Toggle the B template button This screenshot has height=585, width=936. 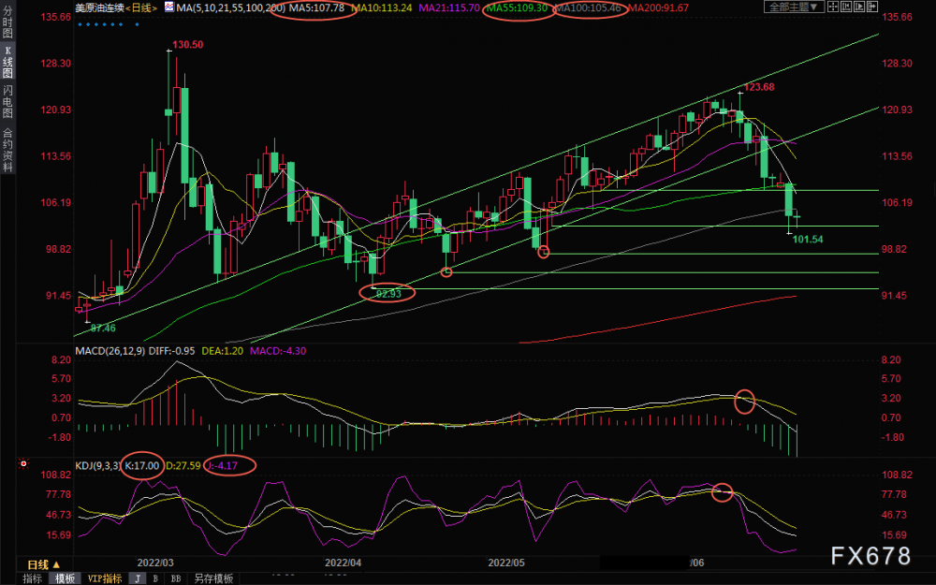point(155,578)
